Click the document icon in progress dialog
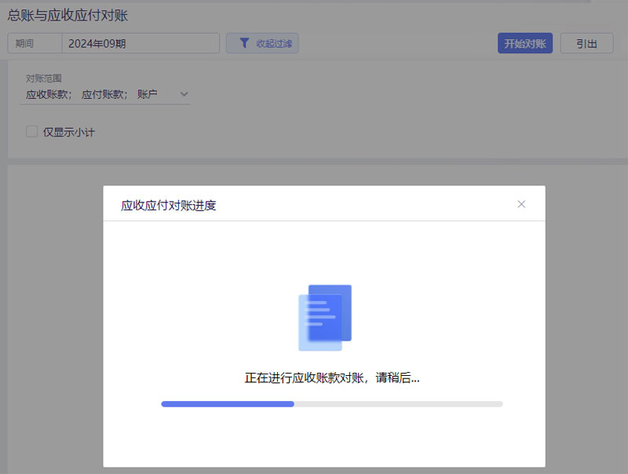 point(325,318)
